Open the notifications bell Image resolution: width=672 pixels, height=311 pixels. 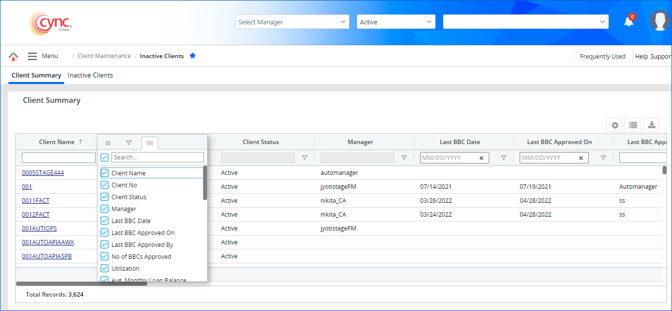pyautogui.click(x=629, y=22)
